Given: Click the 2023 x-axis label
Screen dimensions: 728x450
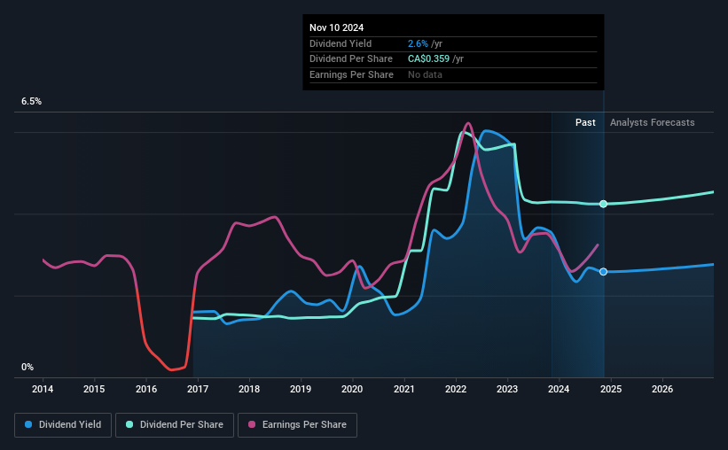Looking at the screenshot, I should (507, 389).
